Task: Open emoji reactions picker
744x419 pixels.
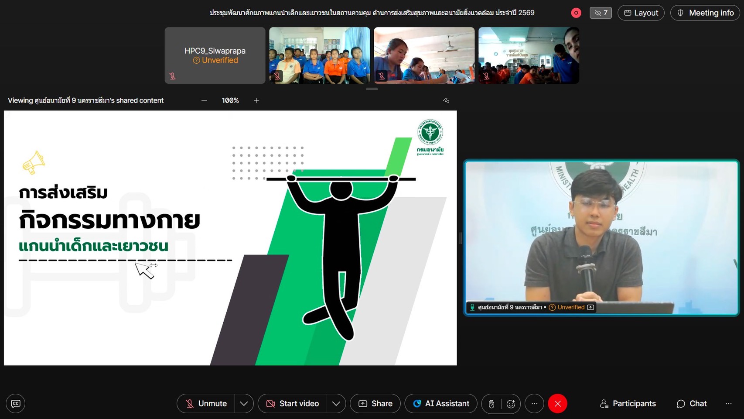Action: (x=511, y=404)
